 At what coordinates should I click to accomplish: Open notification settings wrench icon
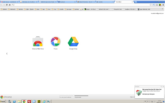[x=161, y=87]
